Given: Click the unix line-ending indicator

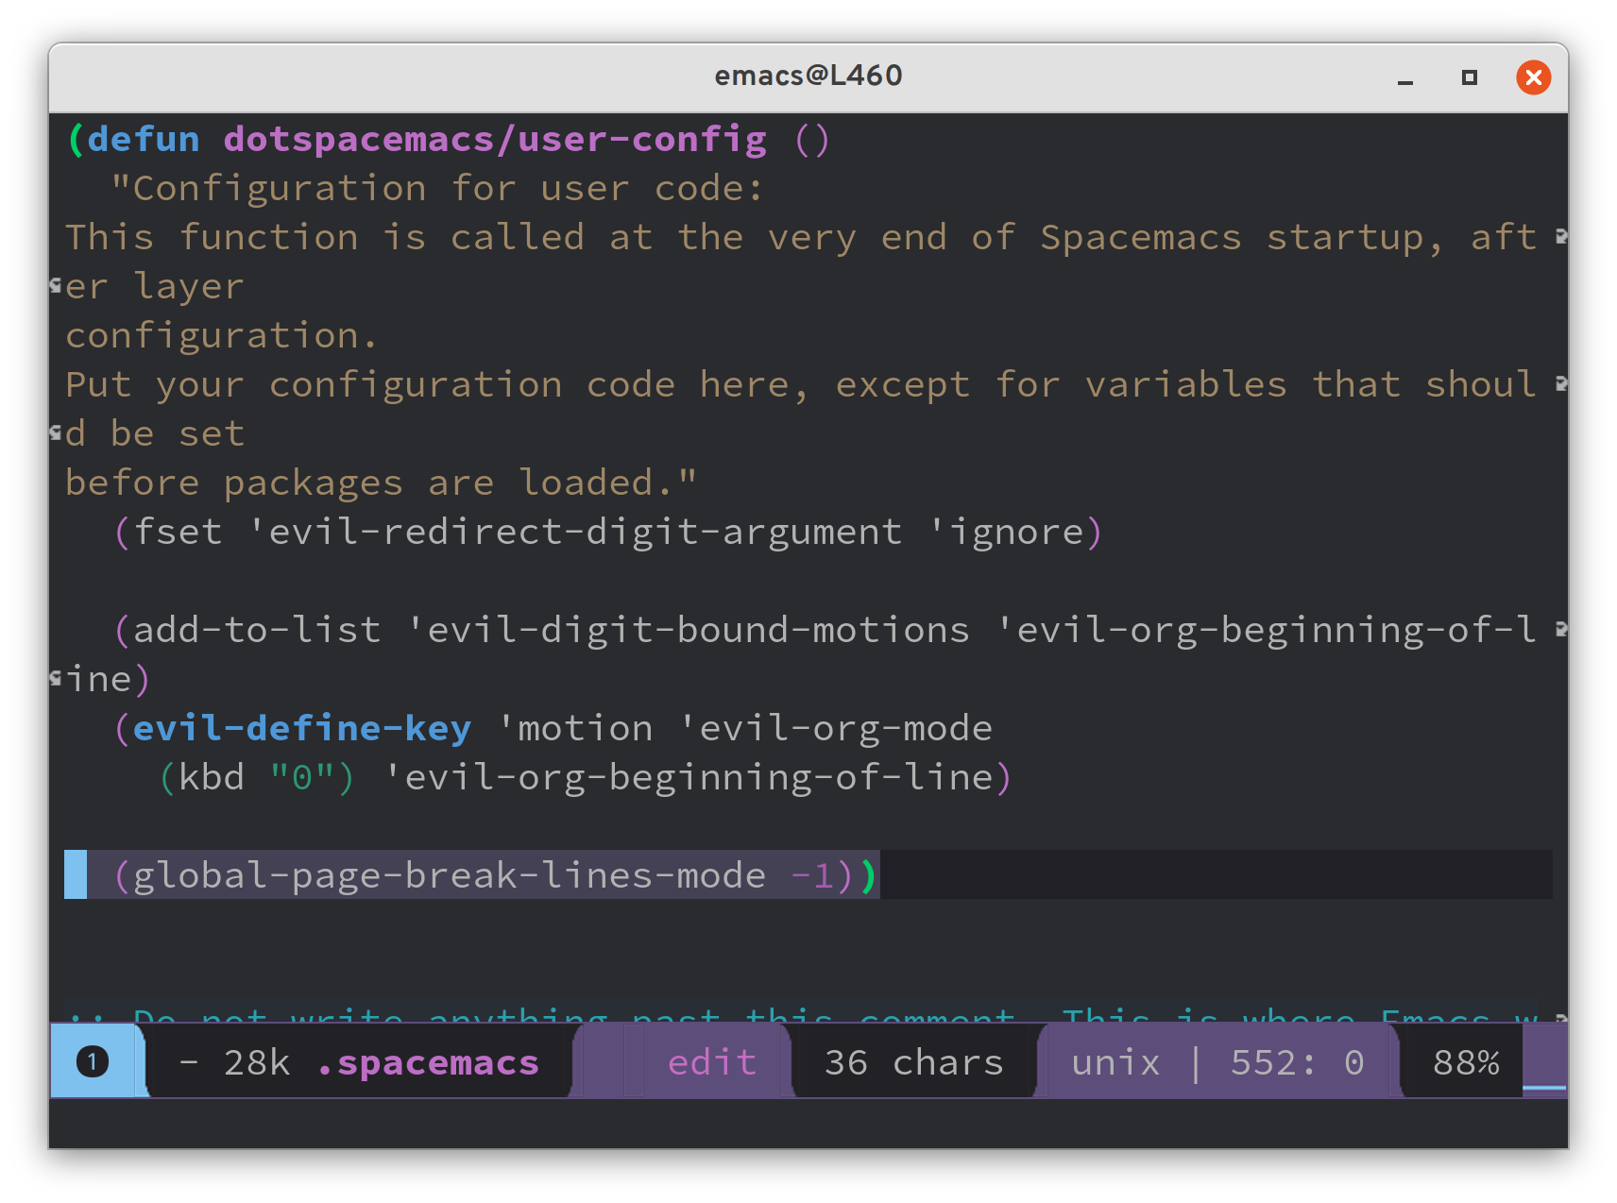Looking at the screenshot, I should 1115,1061.
